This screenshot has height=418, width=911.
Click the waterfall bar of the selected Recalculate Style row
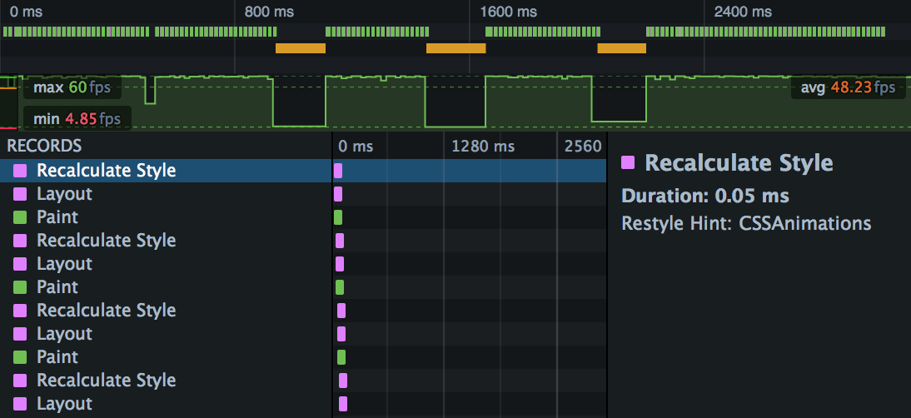coord(338,171)
